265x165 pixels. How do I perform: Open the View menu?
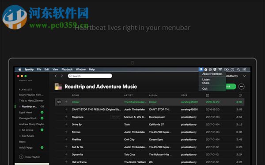click(55, 70)
